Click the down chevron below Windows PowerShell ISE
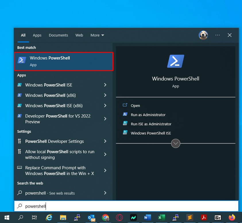The width and height of the screenshot is (242, 223). coord(175,143)
